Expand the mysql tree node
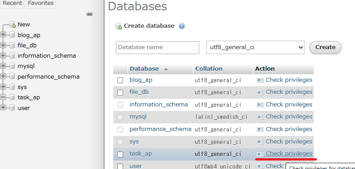The image size is (355, 169). point(3,66)
